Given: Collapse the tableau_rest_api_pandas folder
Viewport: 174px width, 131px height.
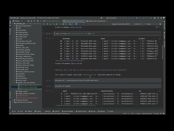Looking at the screenshot, I should [14, 82].
